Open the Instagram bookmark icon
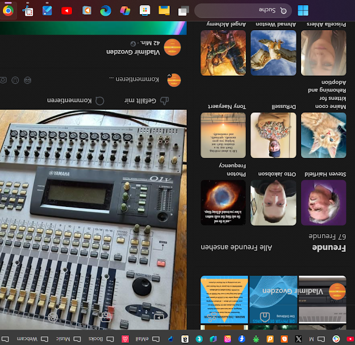Image resolution: width=355 pixels, height=345 pixels. 227,339
